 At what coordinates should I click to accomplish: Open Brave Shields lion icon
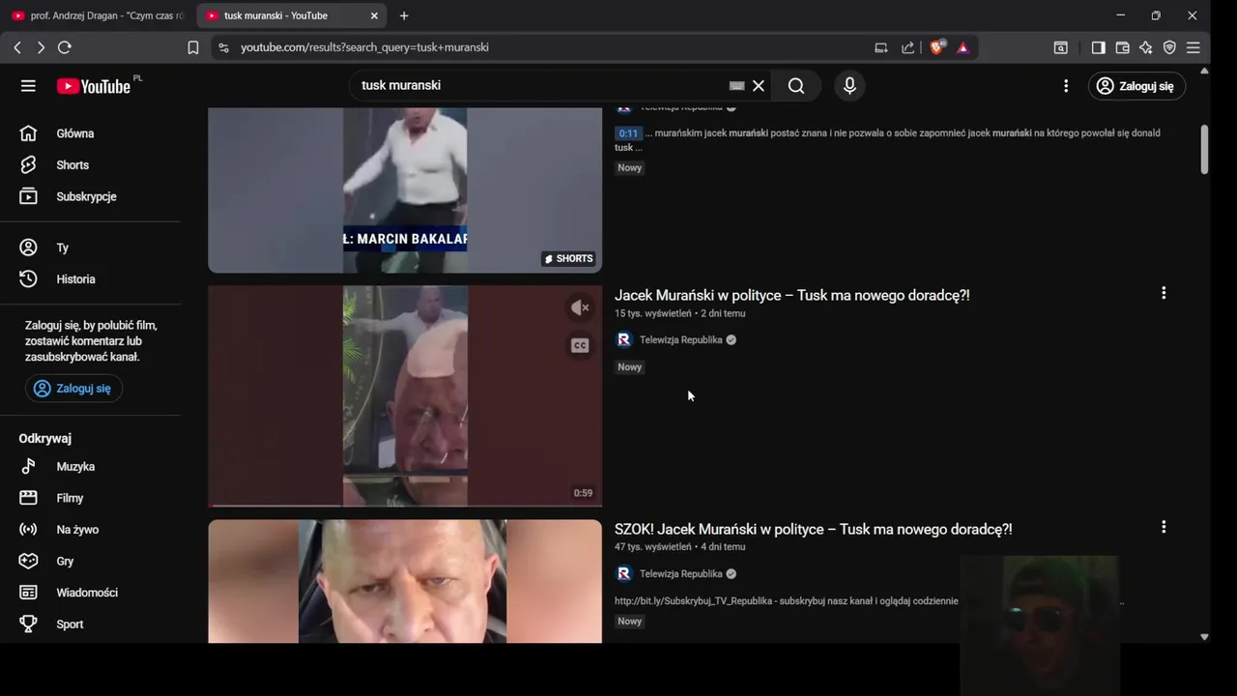(x=936, y=47)
